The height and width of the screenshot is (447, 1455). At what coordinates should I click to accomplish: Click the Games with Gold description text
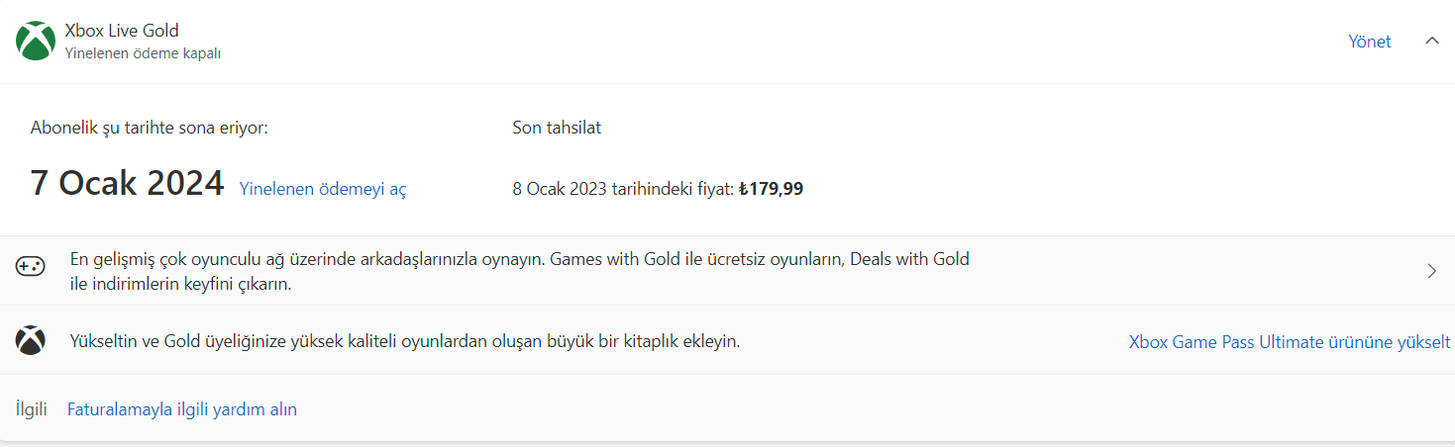pos(519,271)
